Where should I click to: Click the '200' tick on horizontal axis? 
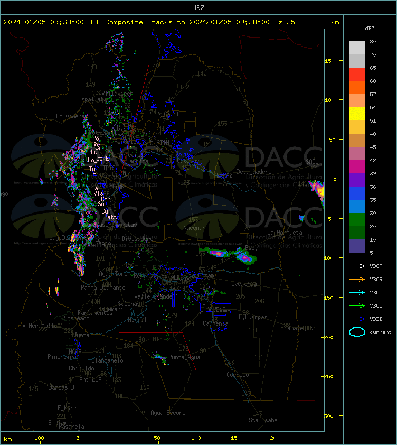coord(275,438)
